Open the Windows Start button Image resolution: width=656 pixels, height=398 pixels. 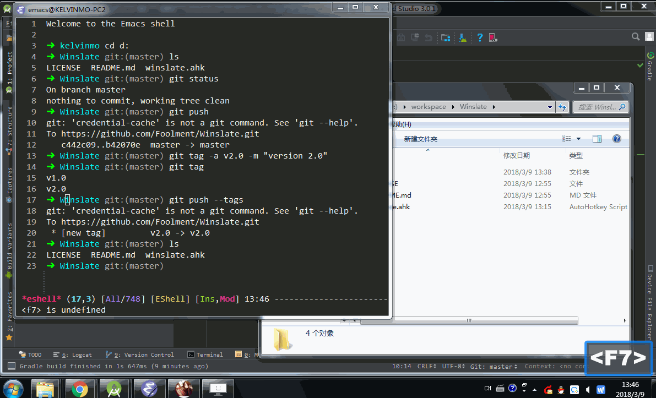(x=13, y=389)
